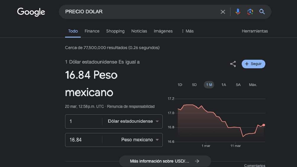Open the Peso mexicano currency dropdown
The image size is (297, 167).
[x=157, y=140]
